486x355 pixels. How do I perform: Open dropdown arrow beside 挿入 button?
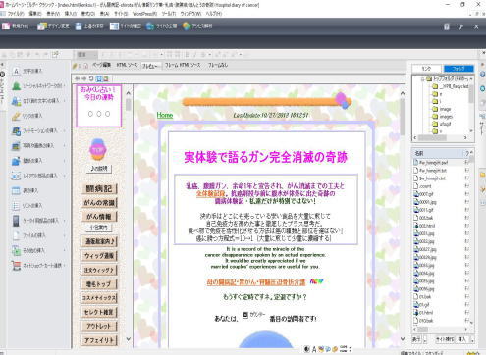click(472, 340)
